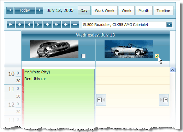
Task: Switch to Work Week view
Action: 105,11
